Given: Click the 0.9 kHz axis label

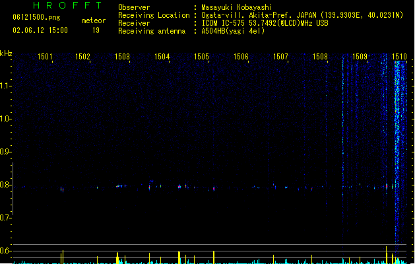Looking at the screenshot, I should (x=5, y=152).
